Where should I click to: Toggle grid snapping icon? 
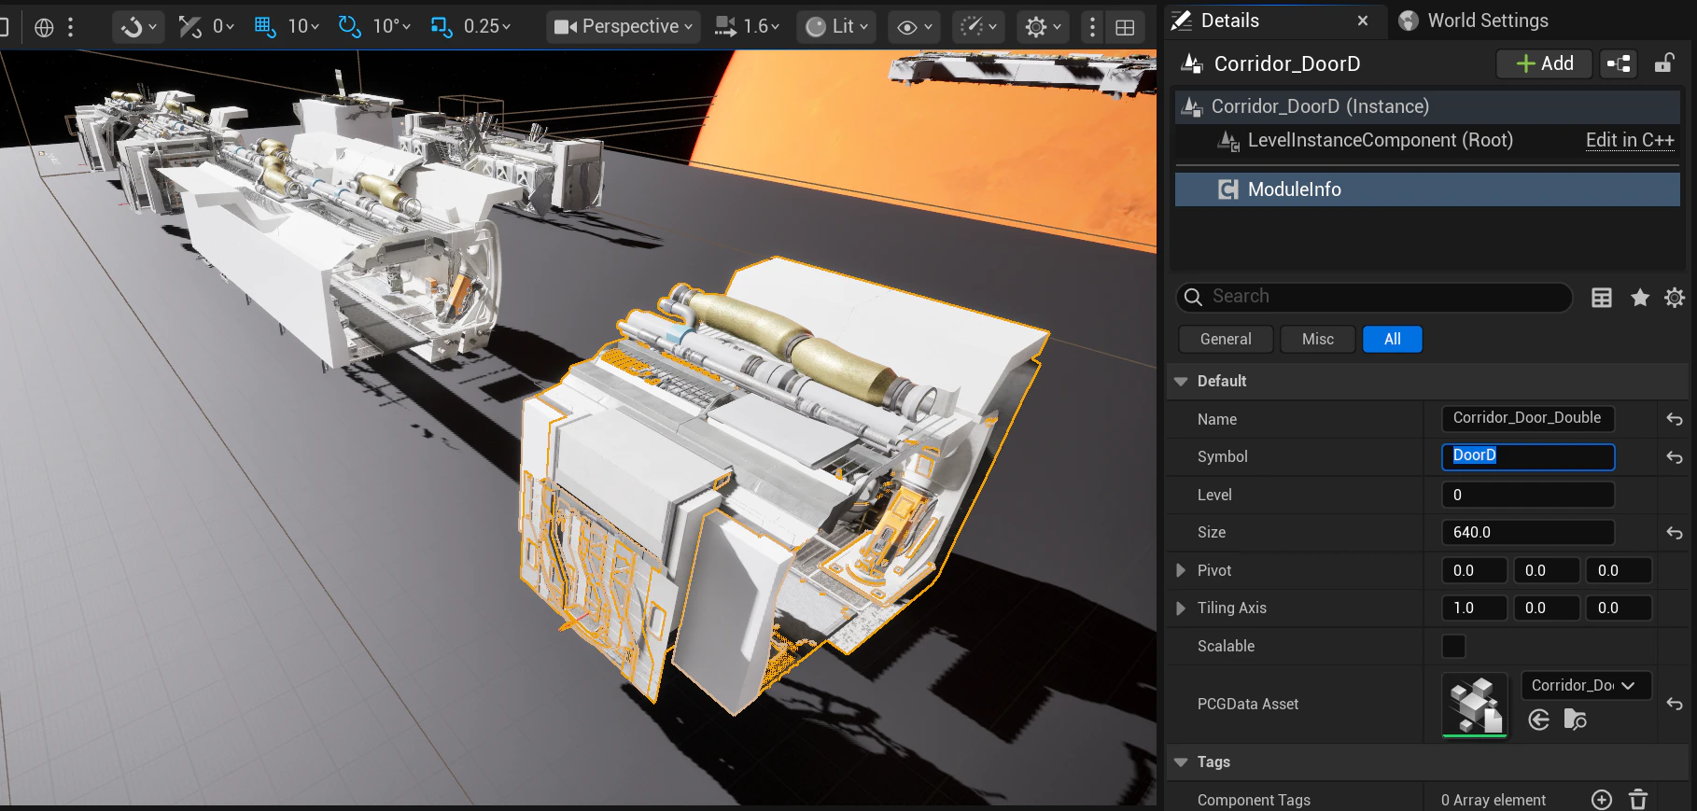click(x=265, y=27)
